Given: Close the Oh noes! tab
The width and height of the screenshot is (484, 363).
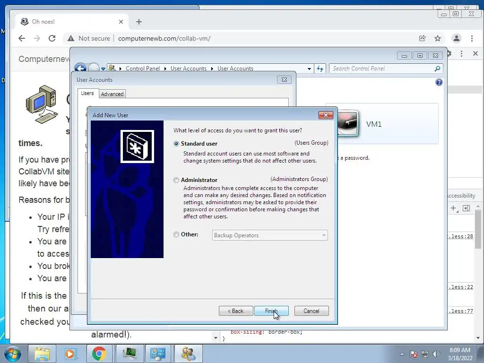Looking at the screenshot, I should (121, 22).
